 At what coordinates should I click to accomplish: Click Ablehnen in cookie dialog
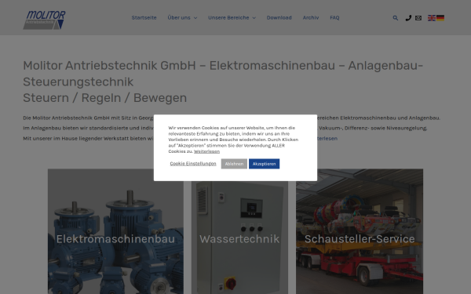[x=234, y=164]
